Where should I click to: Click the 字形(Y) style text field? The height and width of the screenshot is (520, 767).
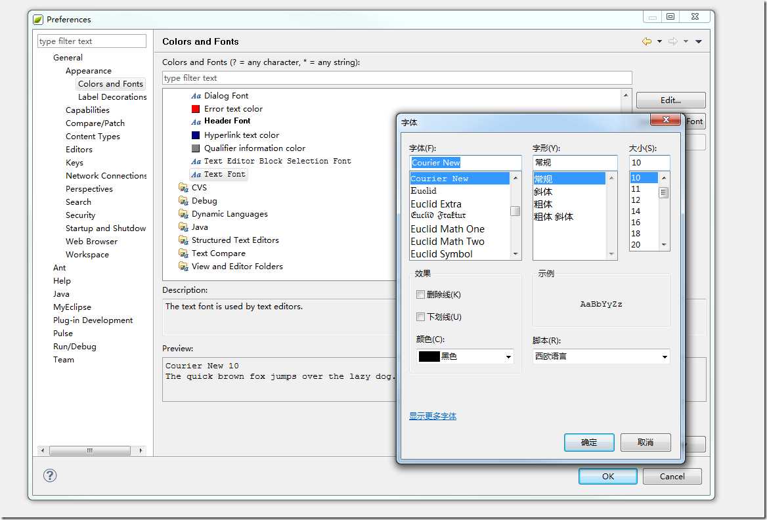pyautogui.click(x=575, y=162)
